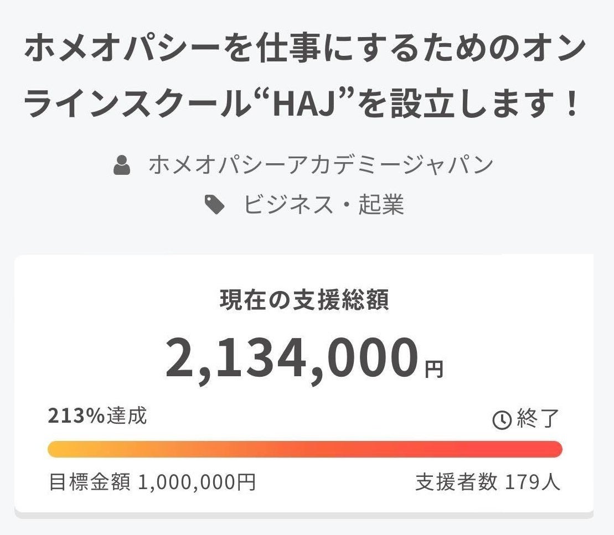Click the middle of the funding progress bar
Image resolution: width=614 pixels, height=535 pixels.
[305, 449]
